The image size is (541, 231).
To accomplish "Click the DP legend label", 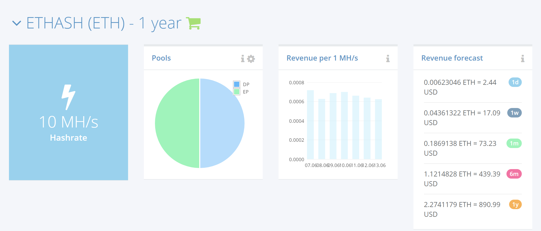I will tap(246, 84).
